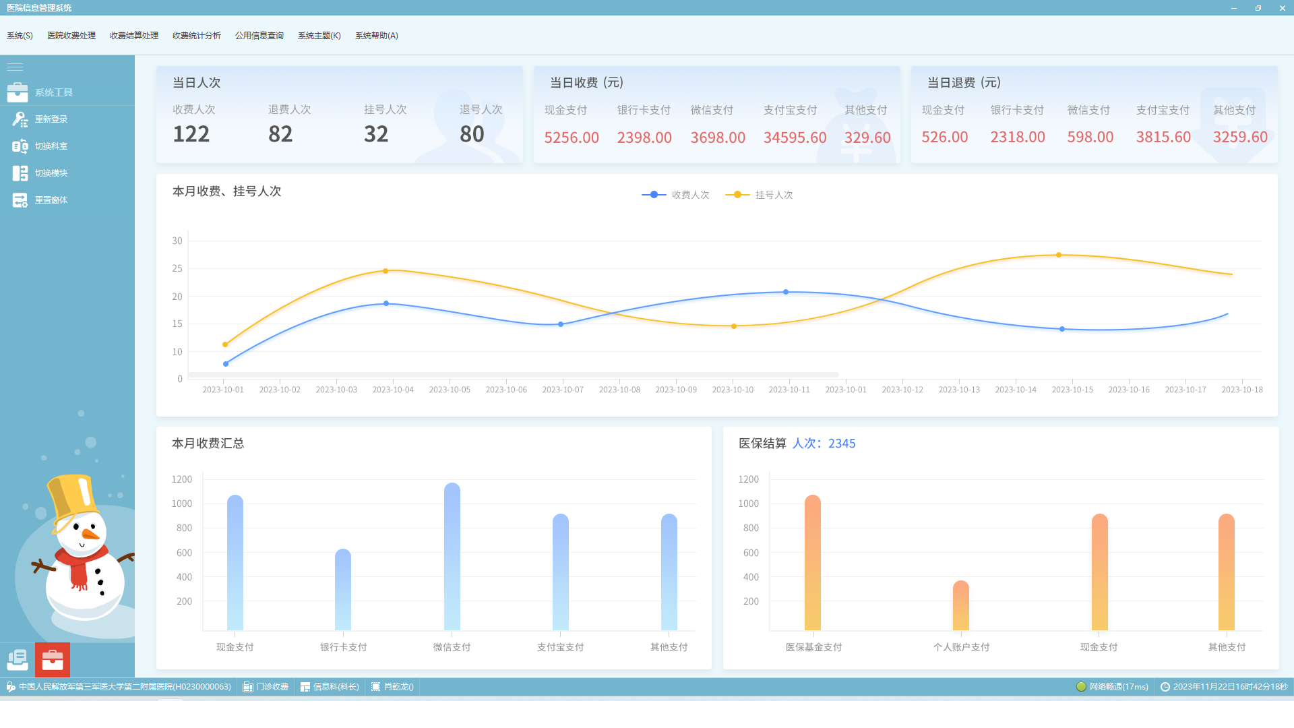Click the chart's horizontal zoom slider bar

point(513,375)
